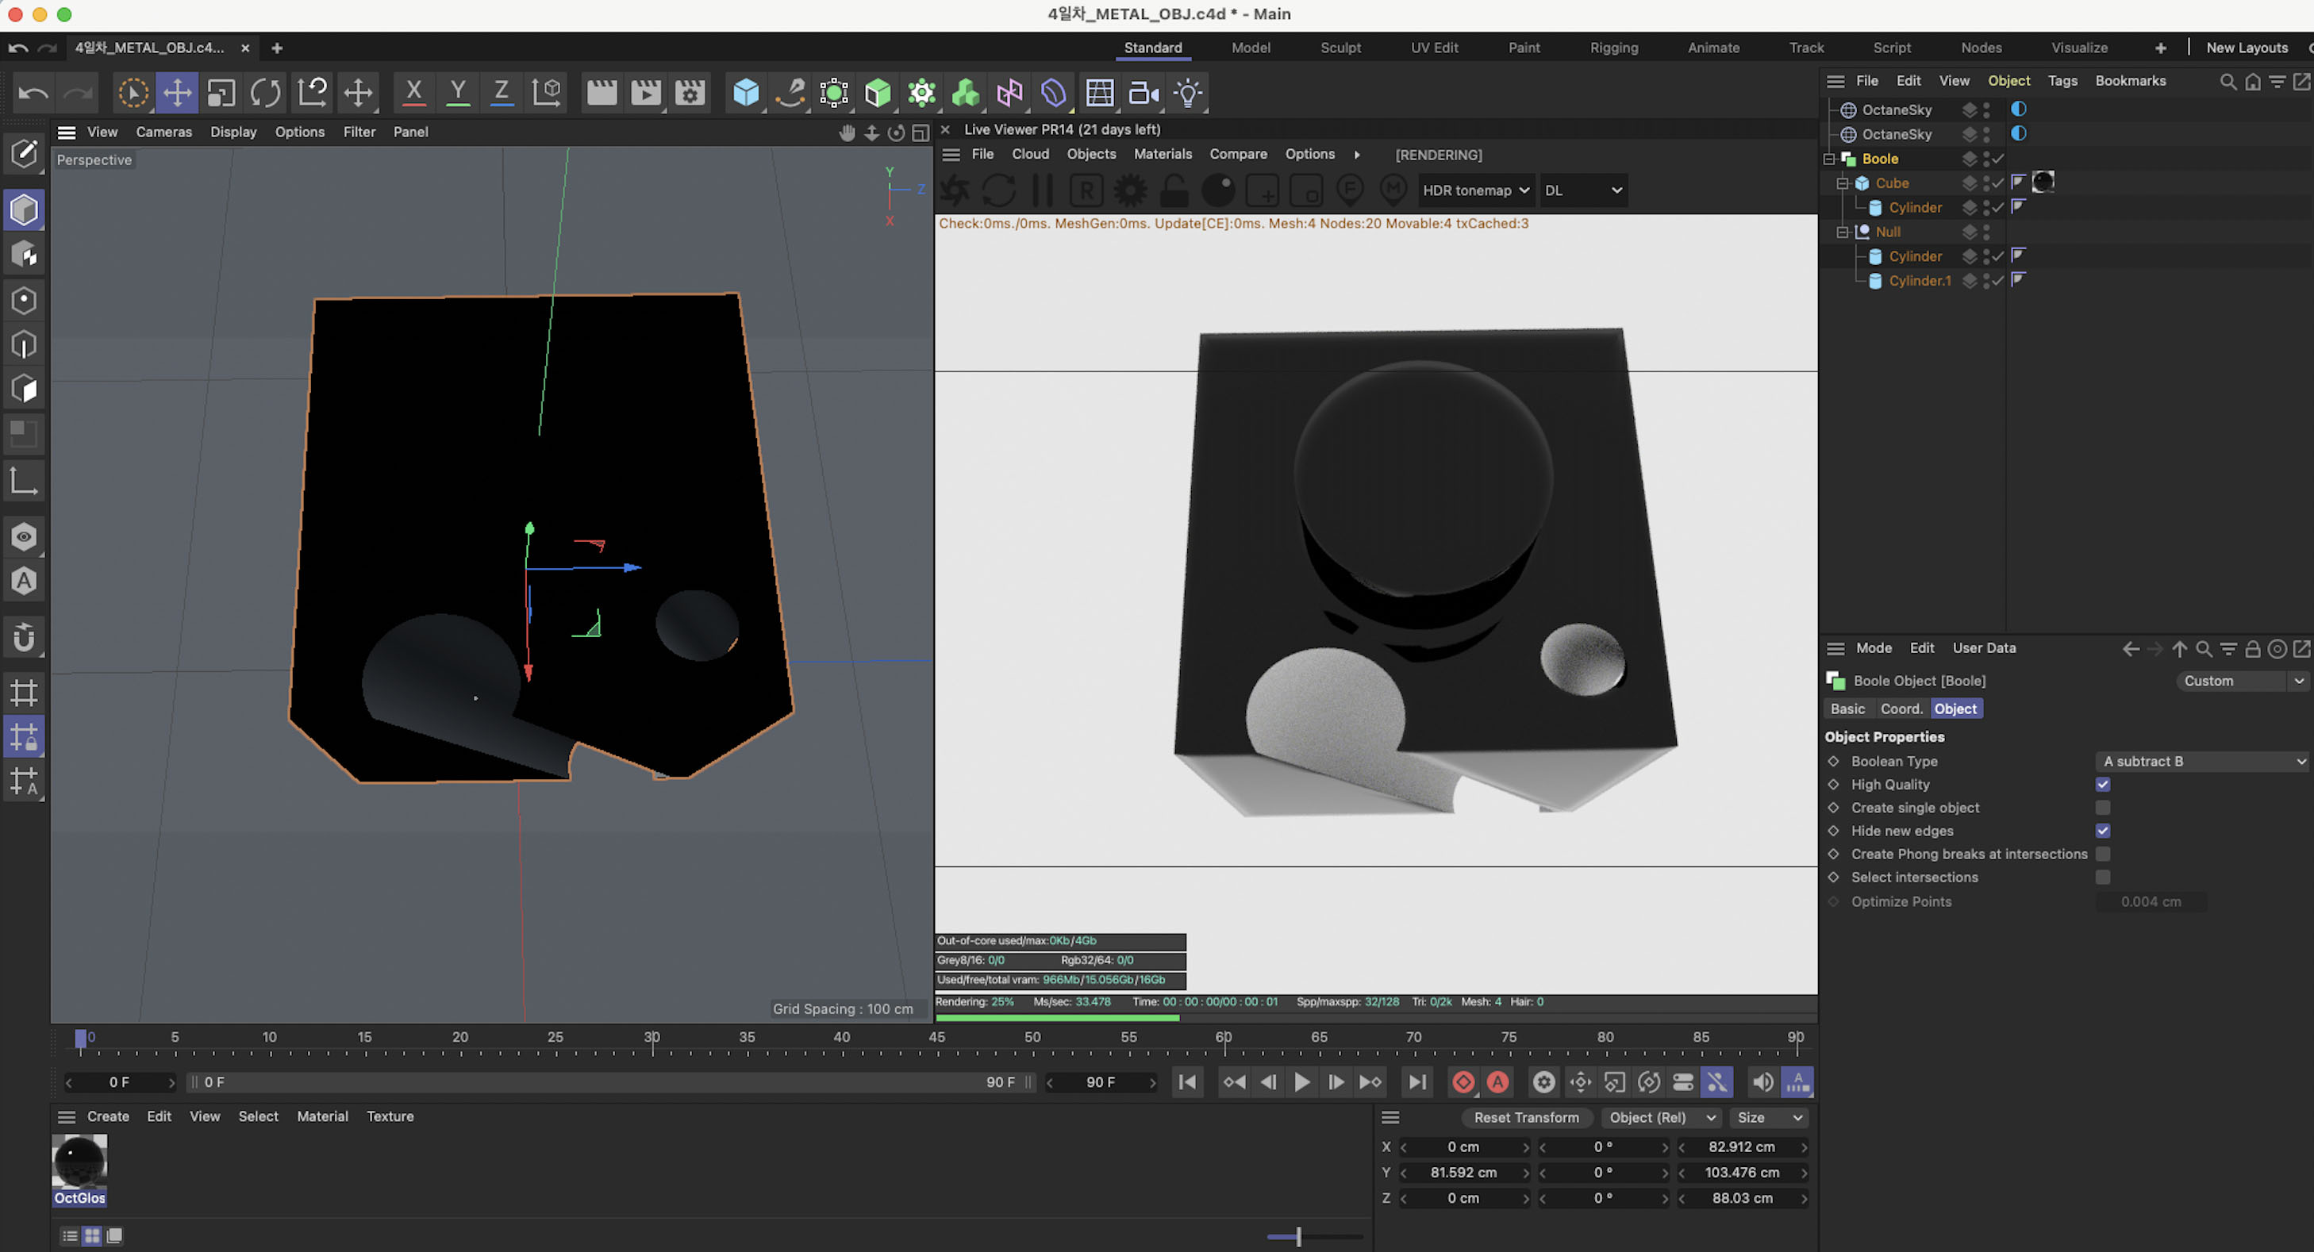Click Record Active Objects button
The height and width of the screenshot is (1252, 2314).
[x=1463, y=1082]
